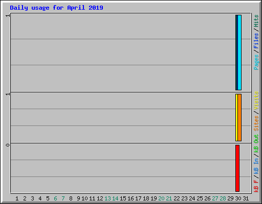Click day 19 on the x-axis
This screenshot has width=262, height=204.
click(x=154, y=198)
